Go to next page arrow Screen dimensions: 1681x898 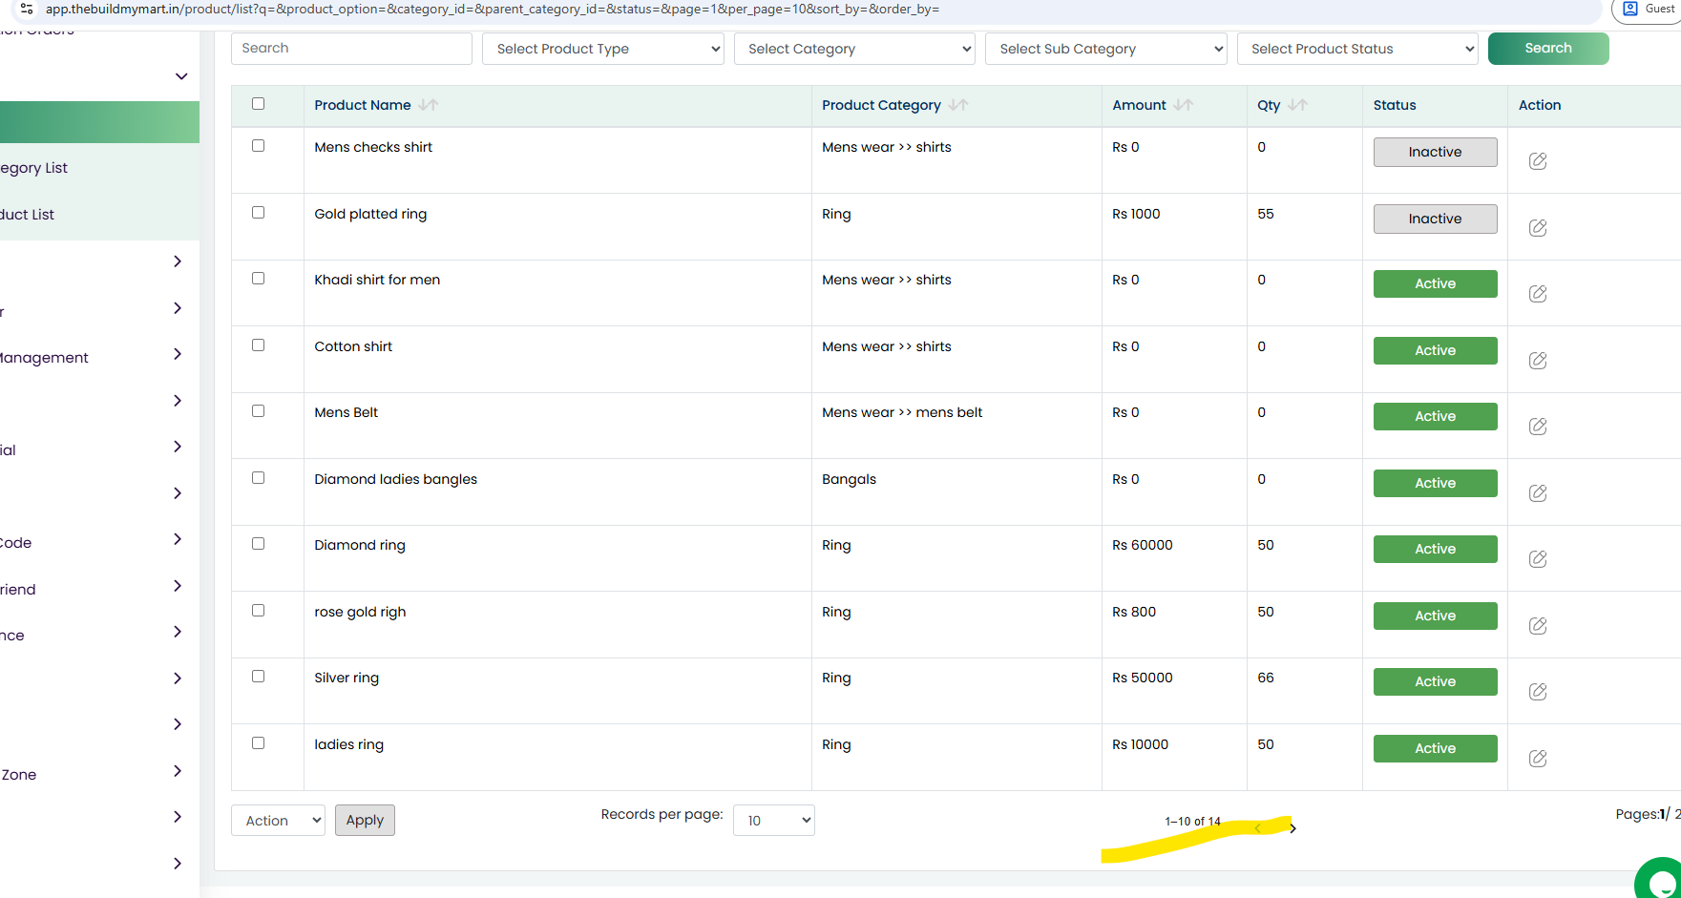[1292, 828]
